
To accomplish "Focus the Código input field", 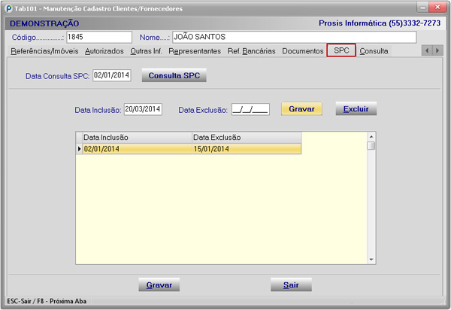I will point(99,37).
